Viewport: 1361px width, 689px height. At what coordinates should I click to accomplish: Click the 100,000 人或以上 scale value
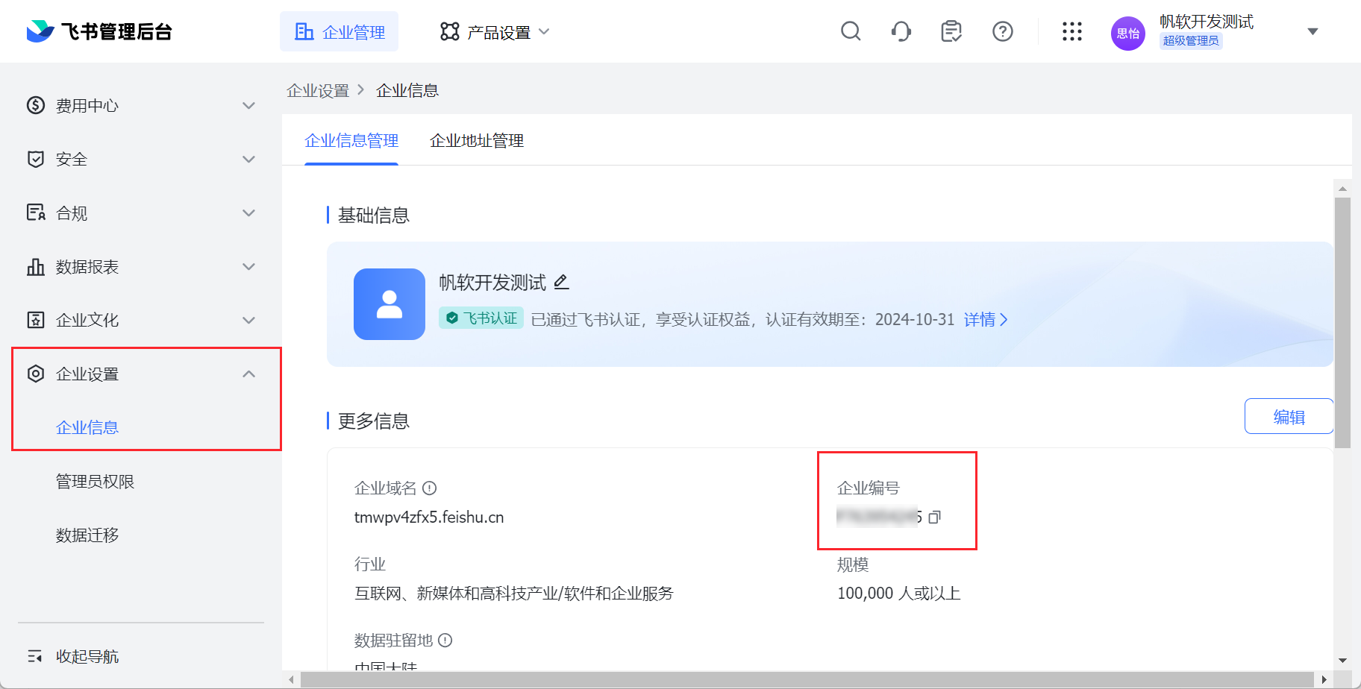pos(898,594)
